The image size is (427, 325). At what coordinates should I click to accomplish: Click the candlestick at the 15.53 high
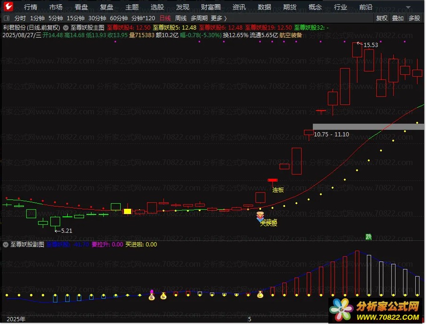pos(357,50)
